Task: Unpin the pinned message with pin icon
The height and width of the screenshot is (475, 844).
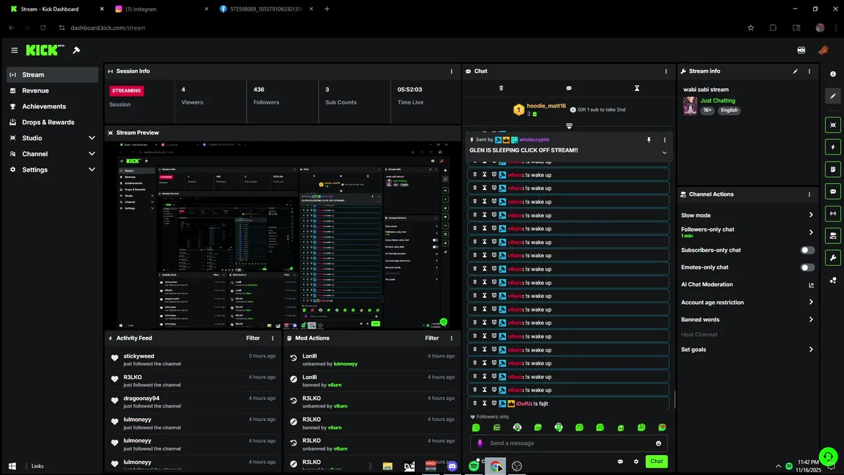Action: point(649,140)
